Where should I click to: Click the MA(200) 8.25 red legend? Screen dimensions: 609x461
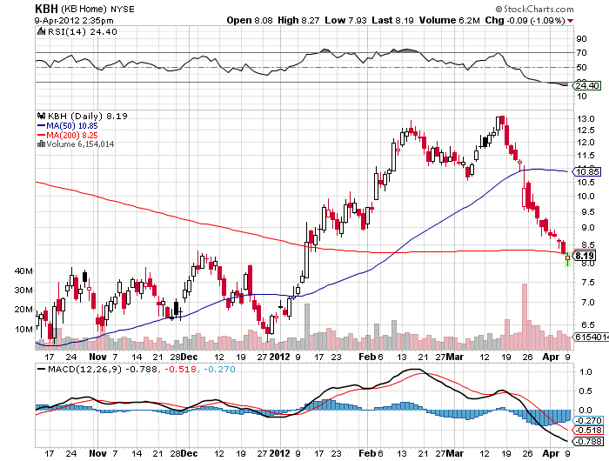[68, 135]
